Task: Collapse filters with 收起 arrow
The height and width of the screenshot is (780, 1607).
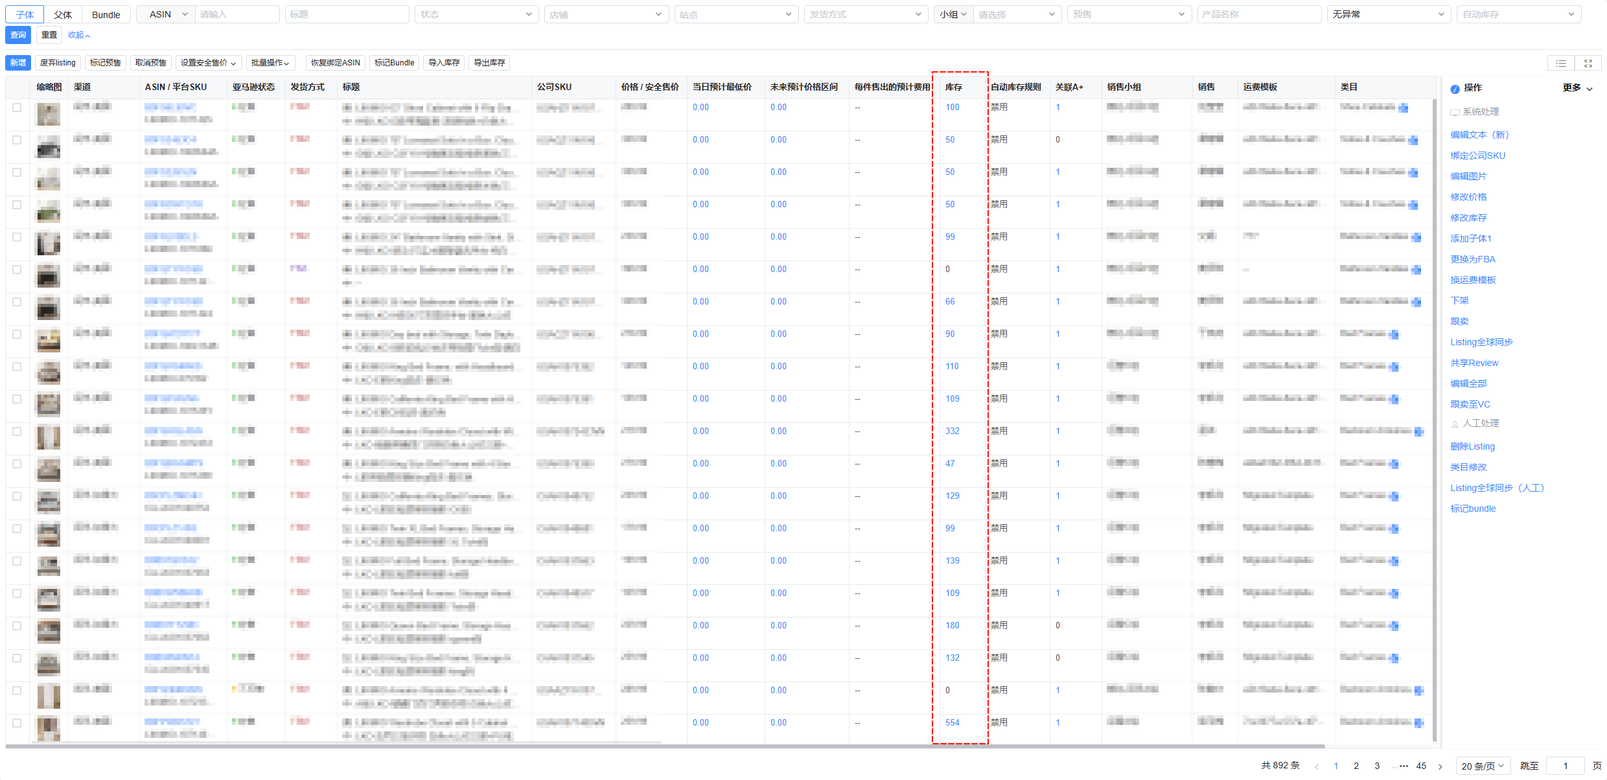Action: point(79,35)
